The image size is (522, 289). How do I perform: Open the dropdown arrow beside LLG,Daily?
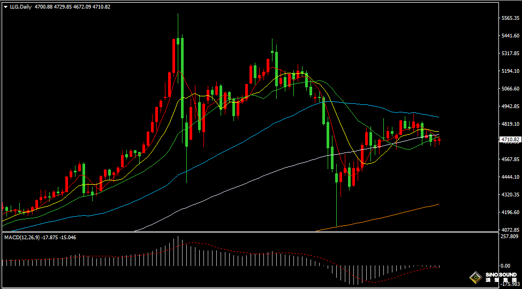5,7
